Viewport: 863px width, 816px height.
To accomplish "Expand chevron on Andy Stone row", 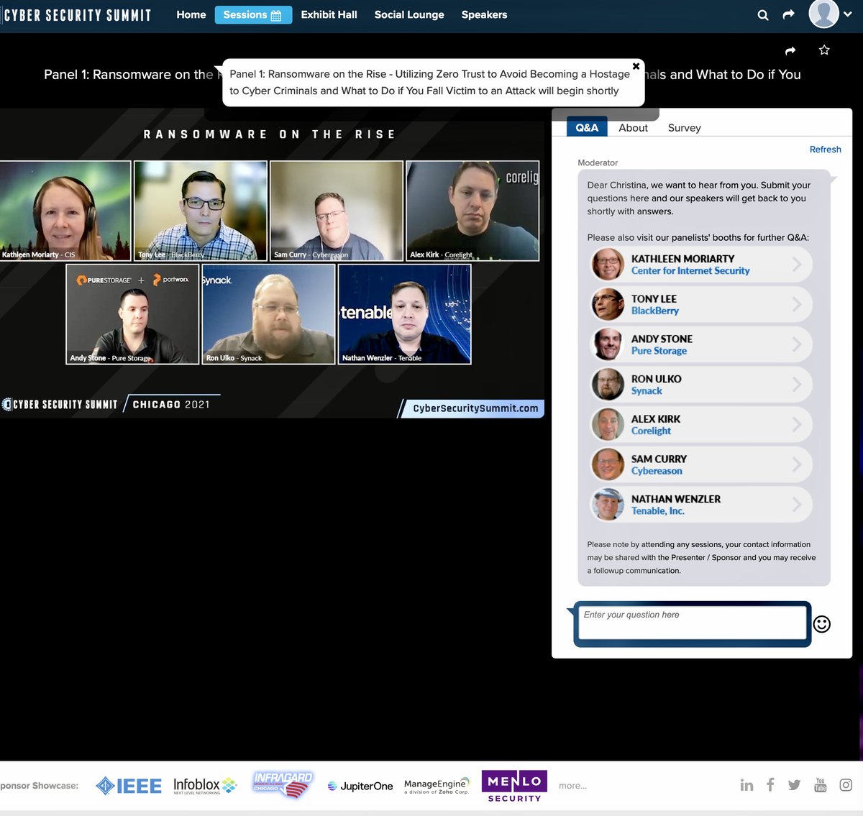I will point(797,344).
